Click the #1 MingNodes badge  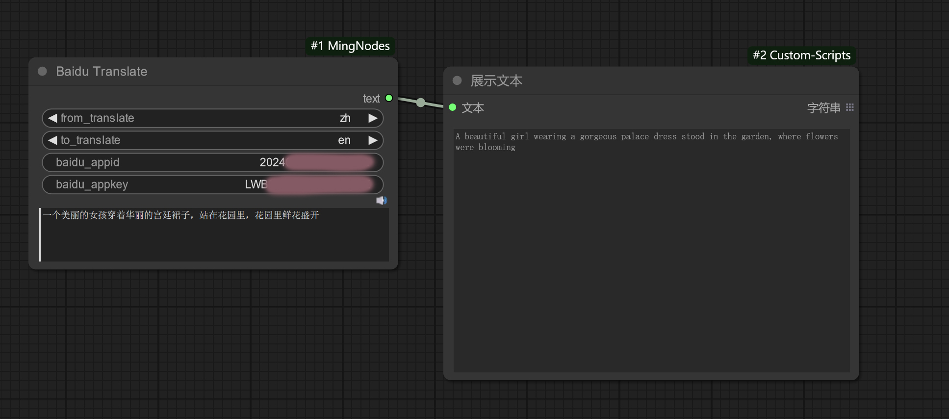(350, 46)
